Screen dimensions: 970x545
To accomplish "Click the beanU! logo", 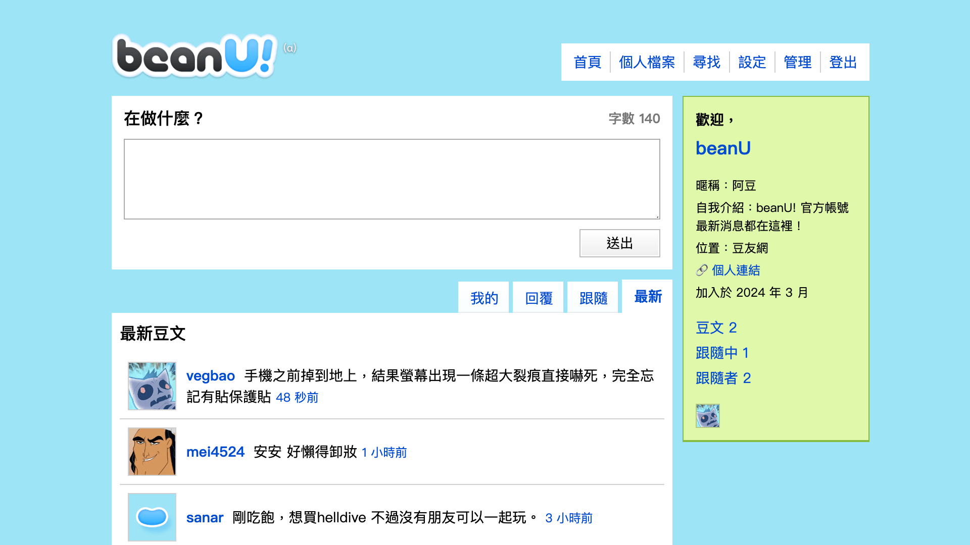I will point(195,56).
